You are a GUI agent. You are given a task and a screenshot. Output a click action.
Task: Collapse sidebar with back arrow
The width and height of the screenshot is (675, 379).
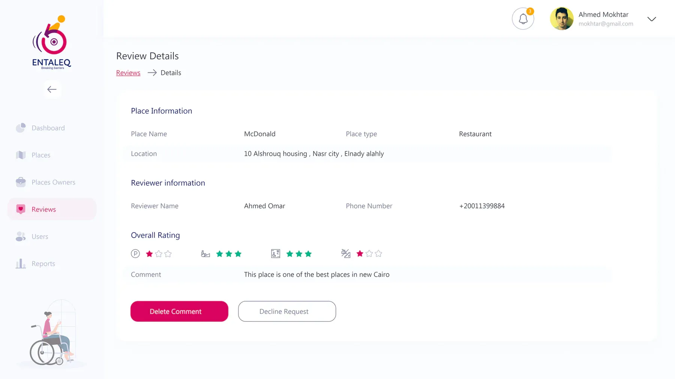52,89
